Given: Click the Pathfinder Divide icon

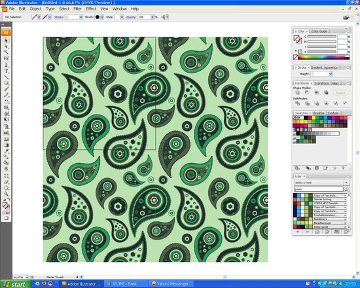Looking at the screenshot, I should tap(298, 103).
